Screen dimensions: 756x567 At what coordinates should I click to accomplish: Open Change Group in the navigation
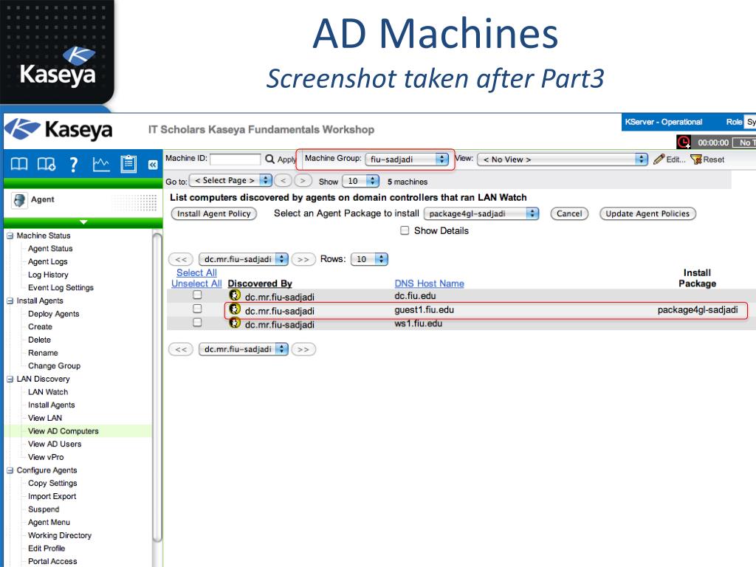54,365
